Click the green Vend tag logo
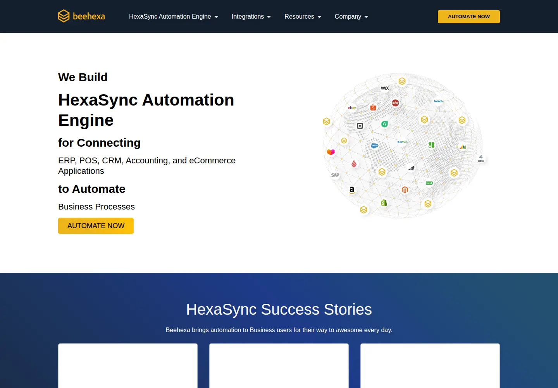Viewport: 558px width, 388px height. 429,183
